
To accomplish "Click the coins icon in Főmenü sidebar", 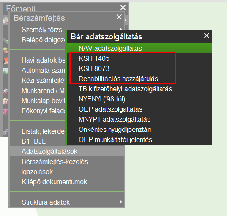I will tap(5, 50).
